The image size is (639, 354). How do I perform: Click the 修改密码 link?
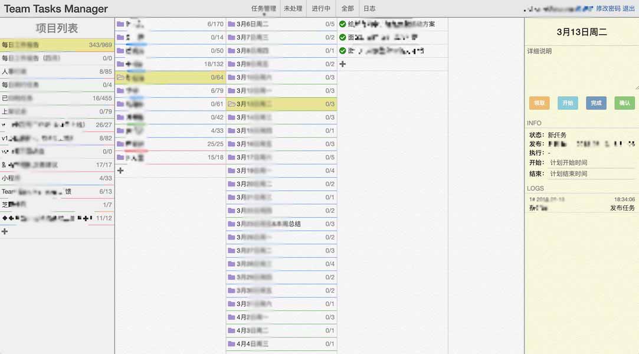608,9
